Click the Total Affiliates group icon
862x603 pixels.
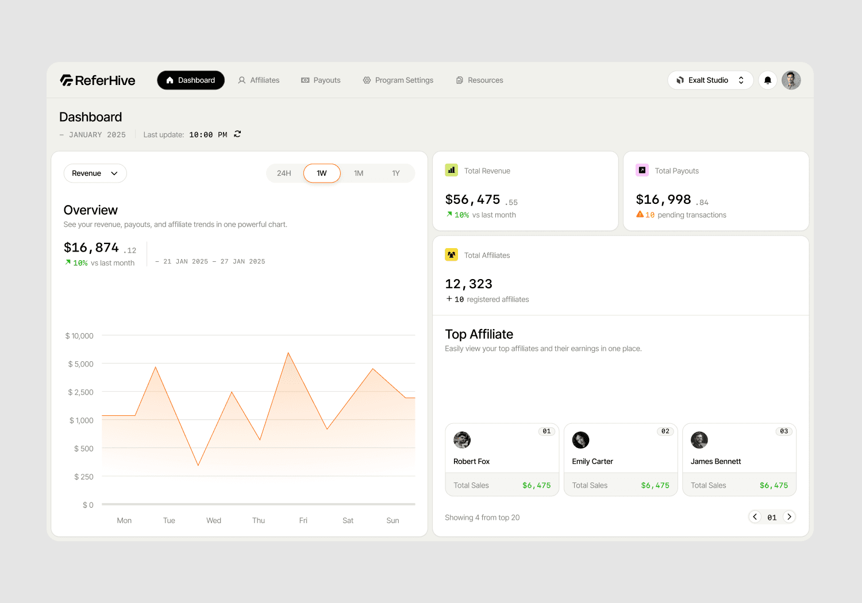tap(451, 254)
